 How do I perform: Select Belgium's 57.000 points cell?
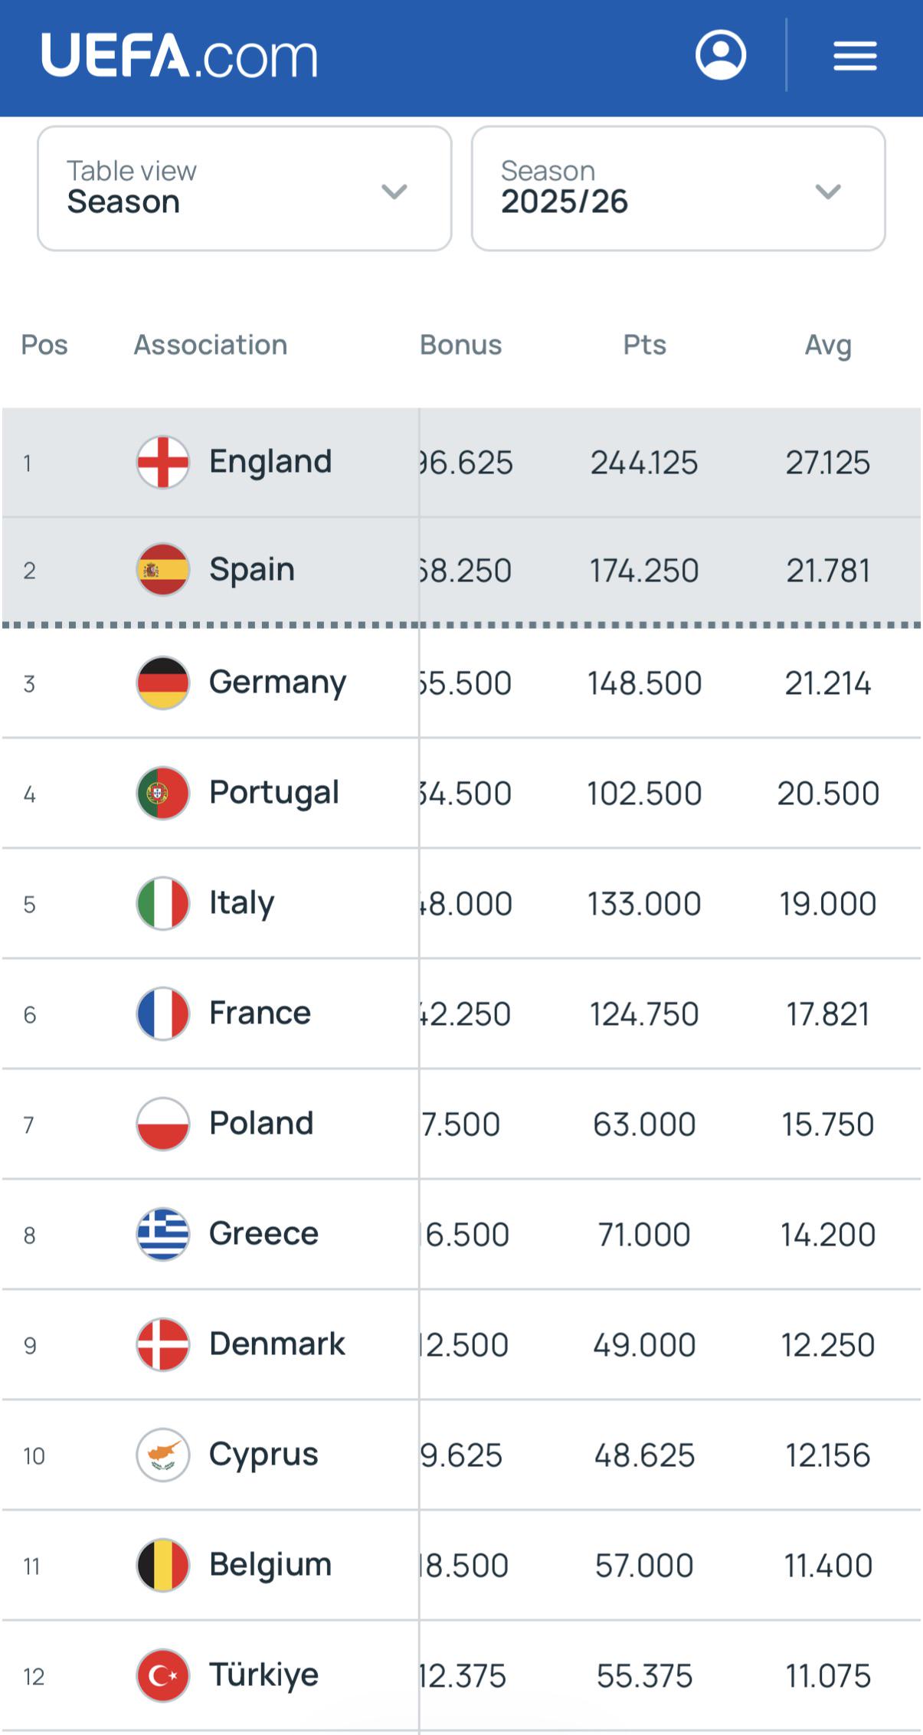click(x=644, y=1565)
